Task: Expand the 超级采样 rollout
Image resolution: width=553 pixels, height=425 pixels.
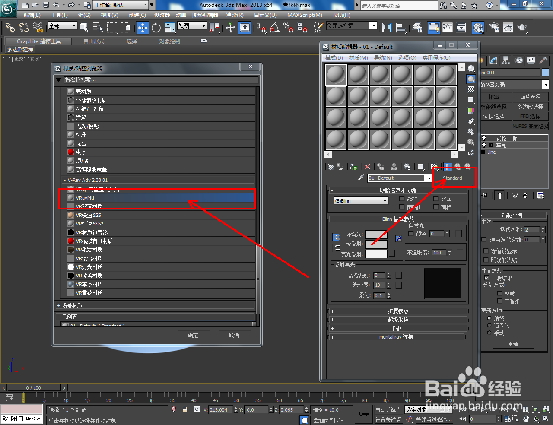Action: point(398,320)
